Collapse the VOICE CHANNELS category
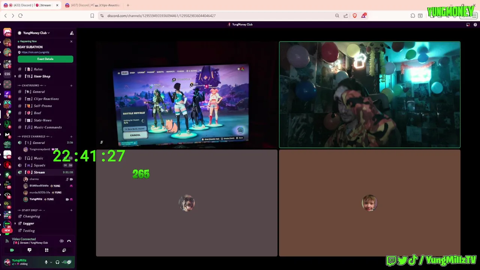The width and height of the screenshot is (480, 270). click(x=34, y=136)
